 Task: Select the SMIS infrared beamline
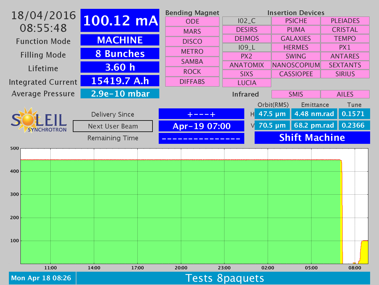point(296,94)
